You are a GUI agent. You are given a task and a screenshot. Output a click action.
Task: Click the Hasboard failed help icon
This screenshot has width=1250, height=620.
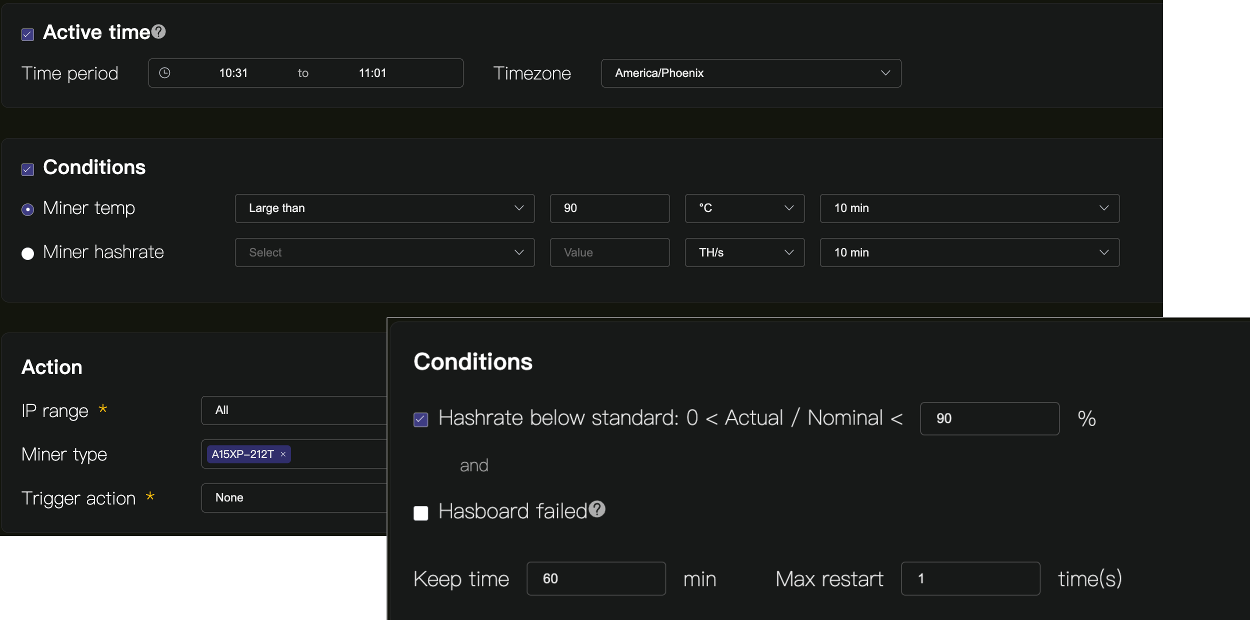[596, 509]
